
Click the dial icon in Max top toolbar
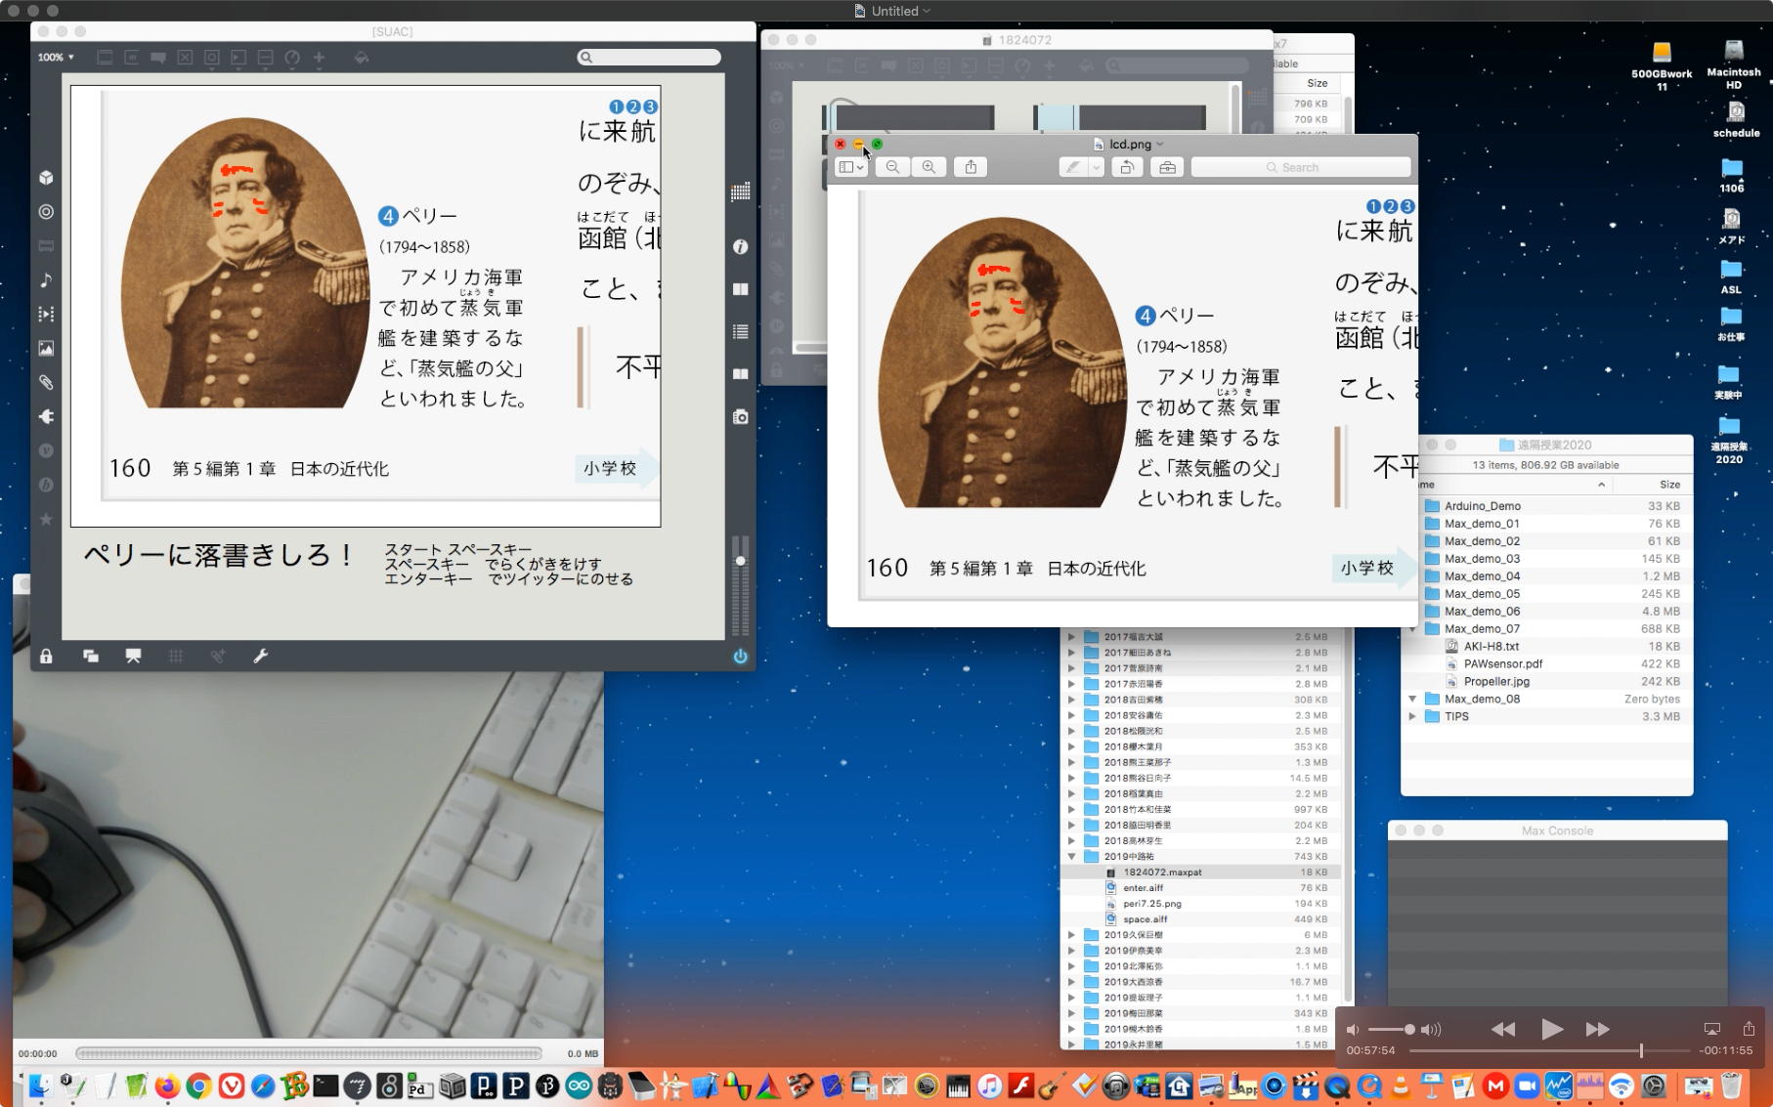pyautogui.click(x=292, y=58)
